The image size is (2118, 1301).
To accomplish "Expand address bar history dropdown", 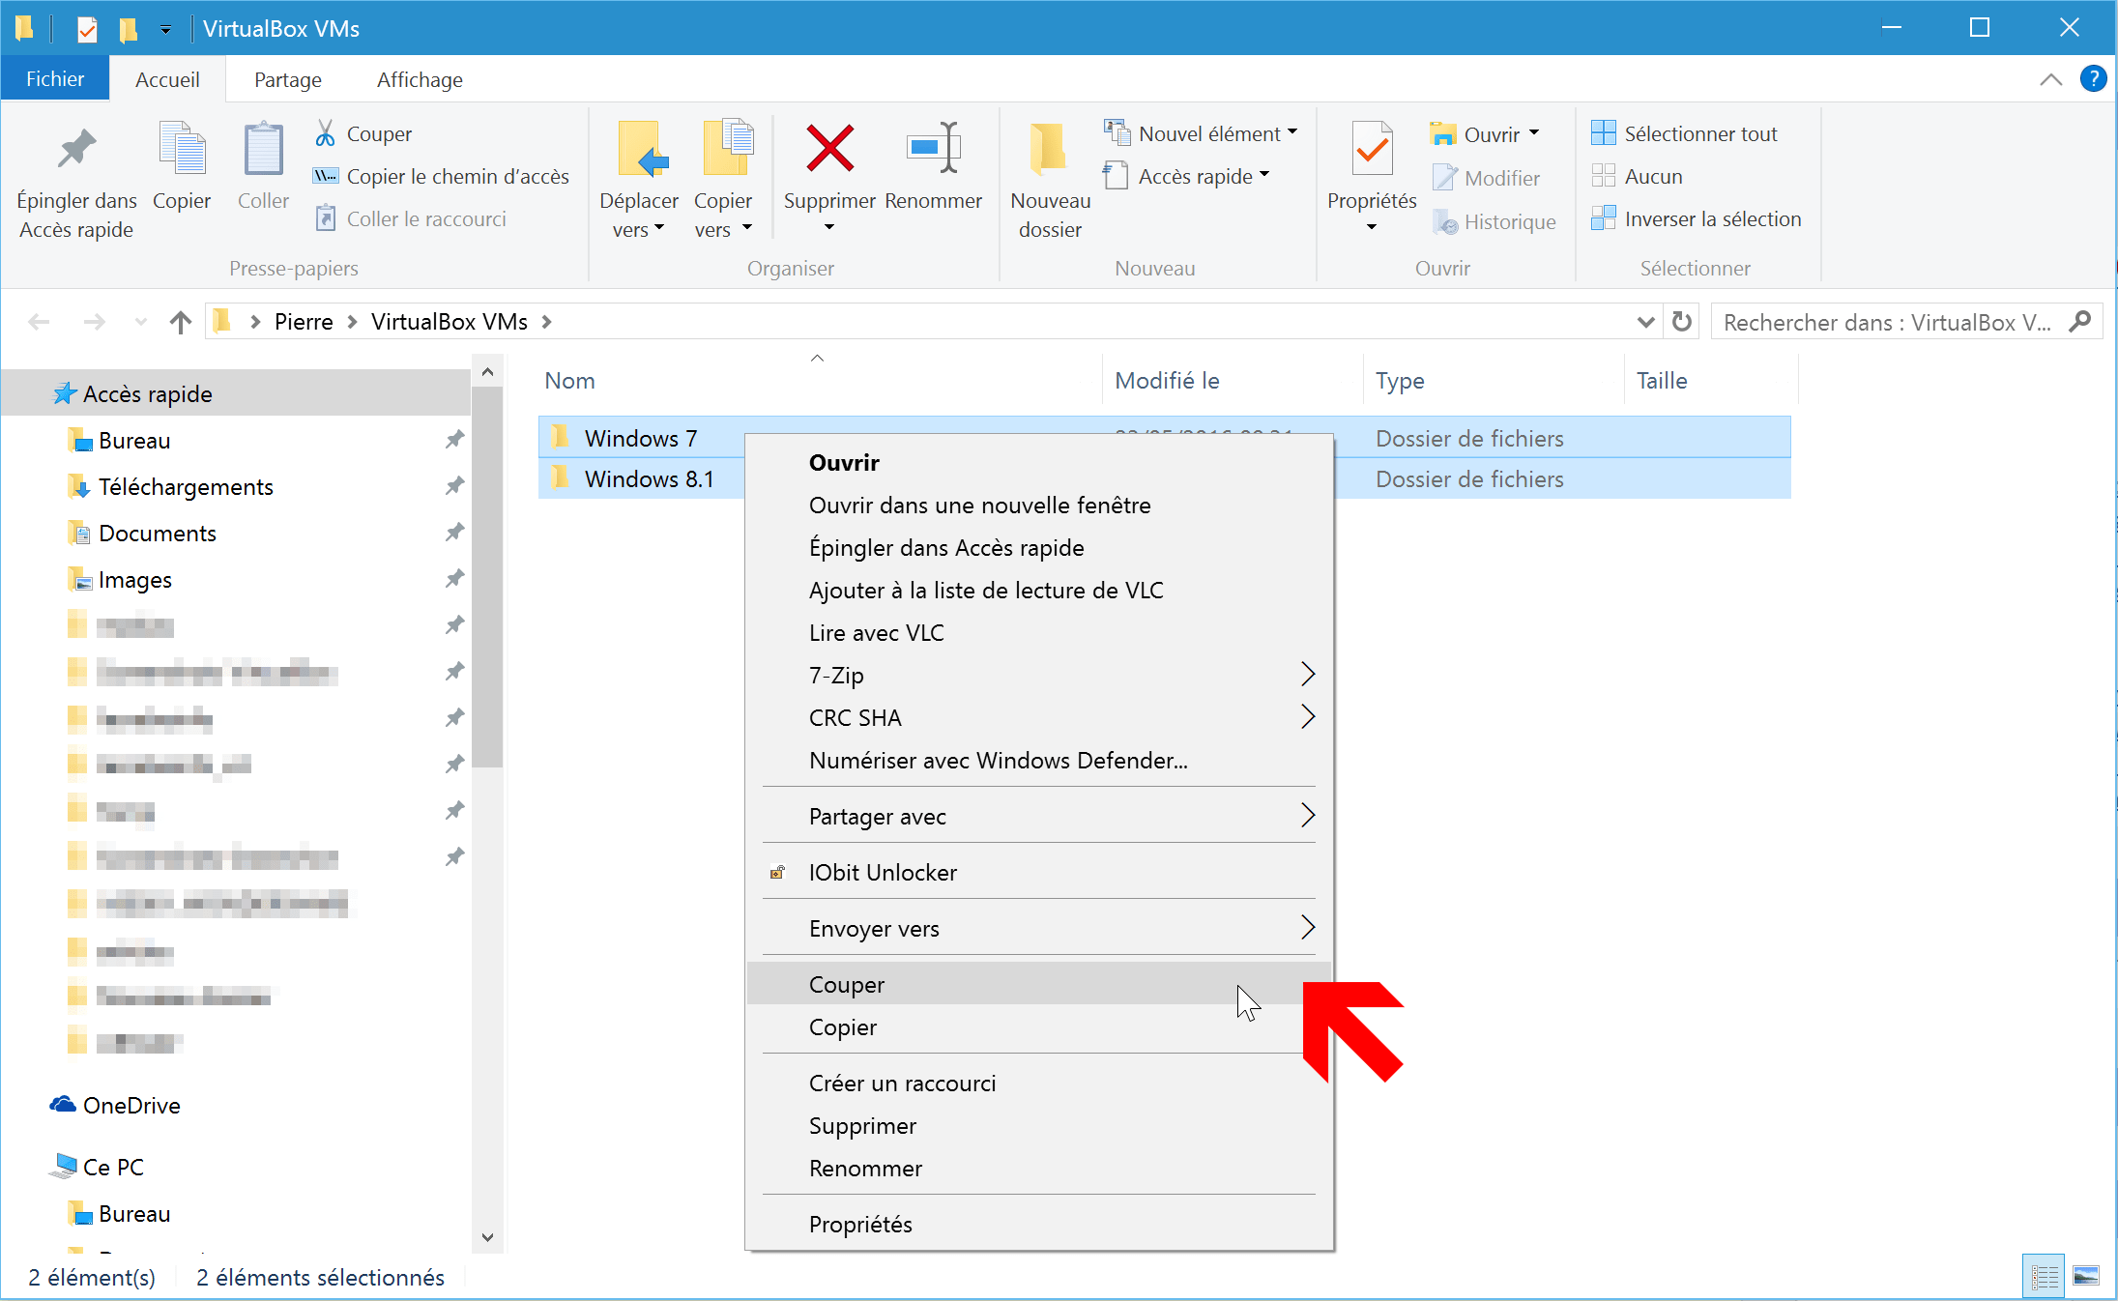I will click(x=1645, y=322).
